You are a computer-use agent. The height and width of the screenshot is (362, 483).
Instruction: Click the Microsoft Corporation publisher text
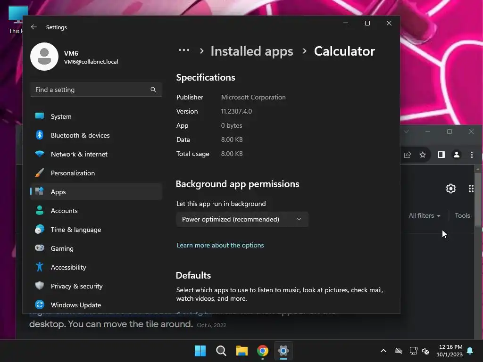pos(253,97)
